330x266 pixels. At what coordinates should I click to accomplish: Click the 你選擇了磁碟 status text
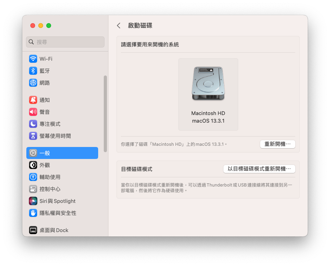(x=174, y=144)
